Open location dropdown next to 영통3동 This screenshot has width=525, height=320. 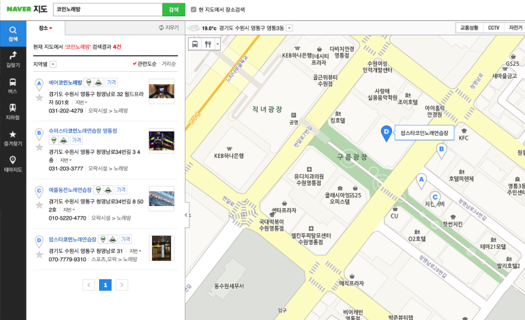pyautogui.click(x=289, y=28)
